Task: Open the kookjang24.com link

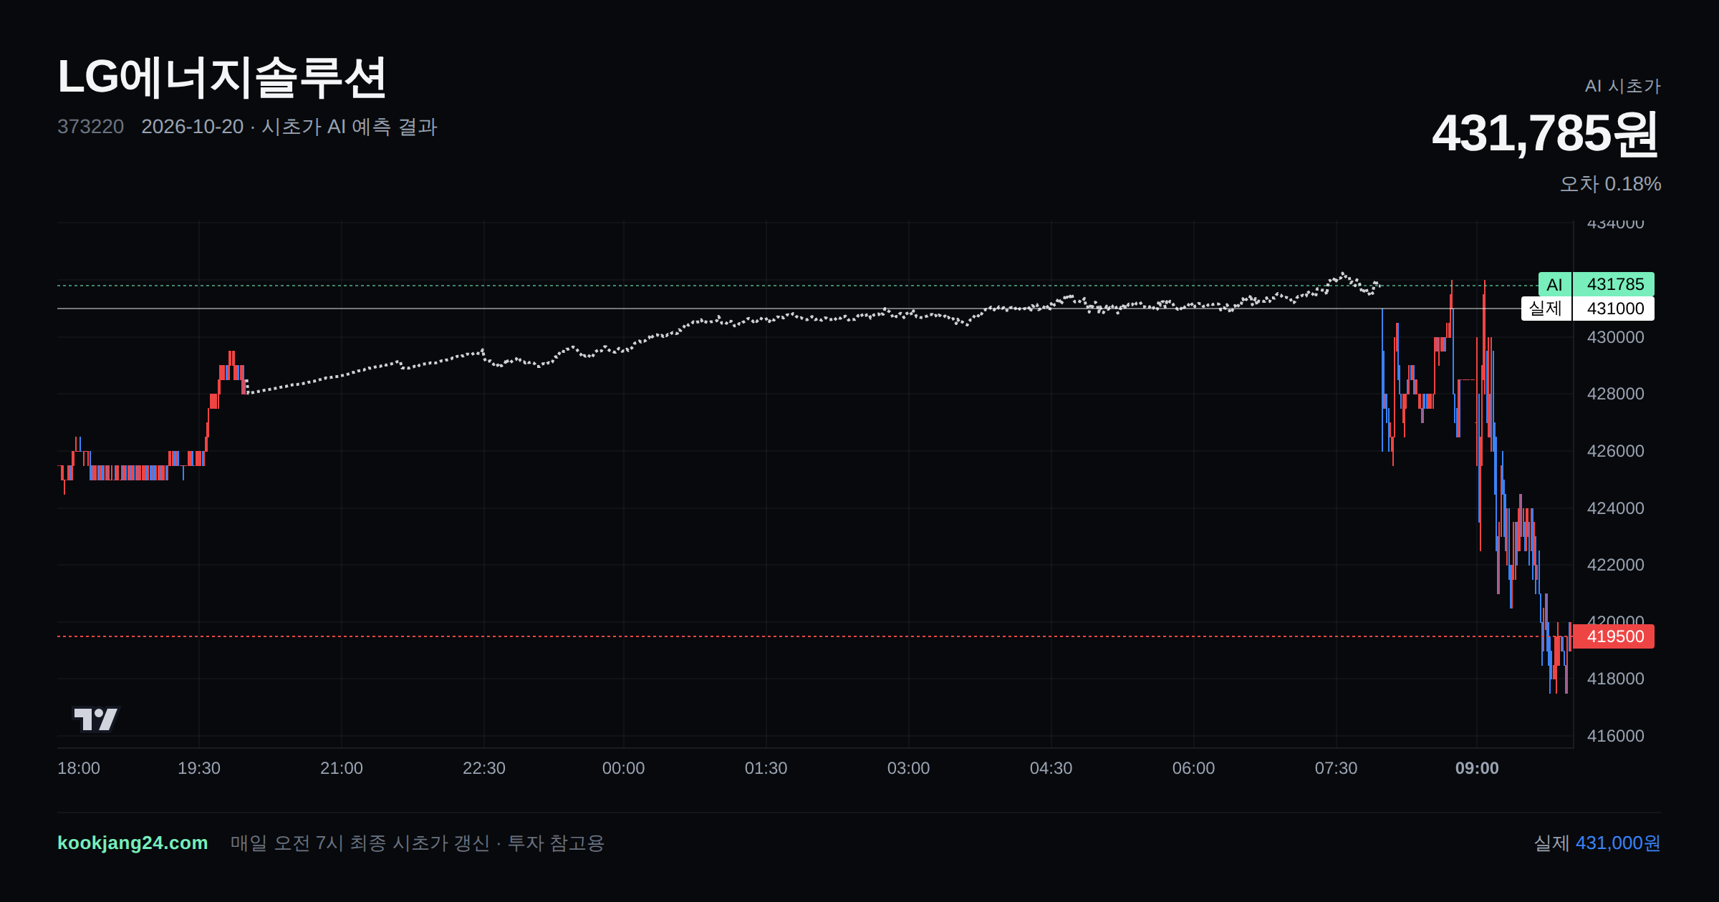Action: (133, 843)
